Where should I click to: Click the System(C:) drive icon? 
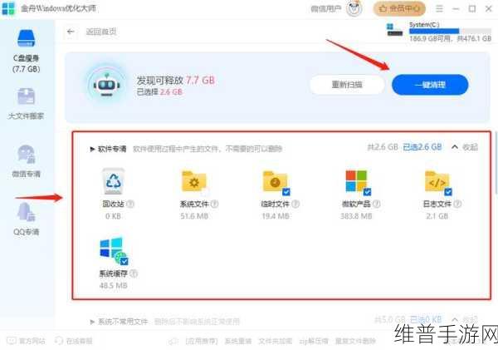(394, 30)
